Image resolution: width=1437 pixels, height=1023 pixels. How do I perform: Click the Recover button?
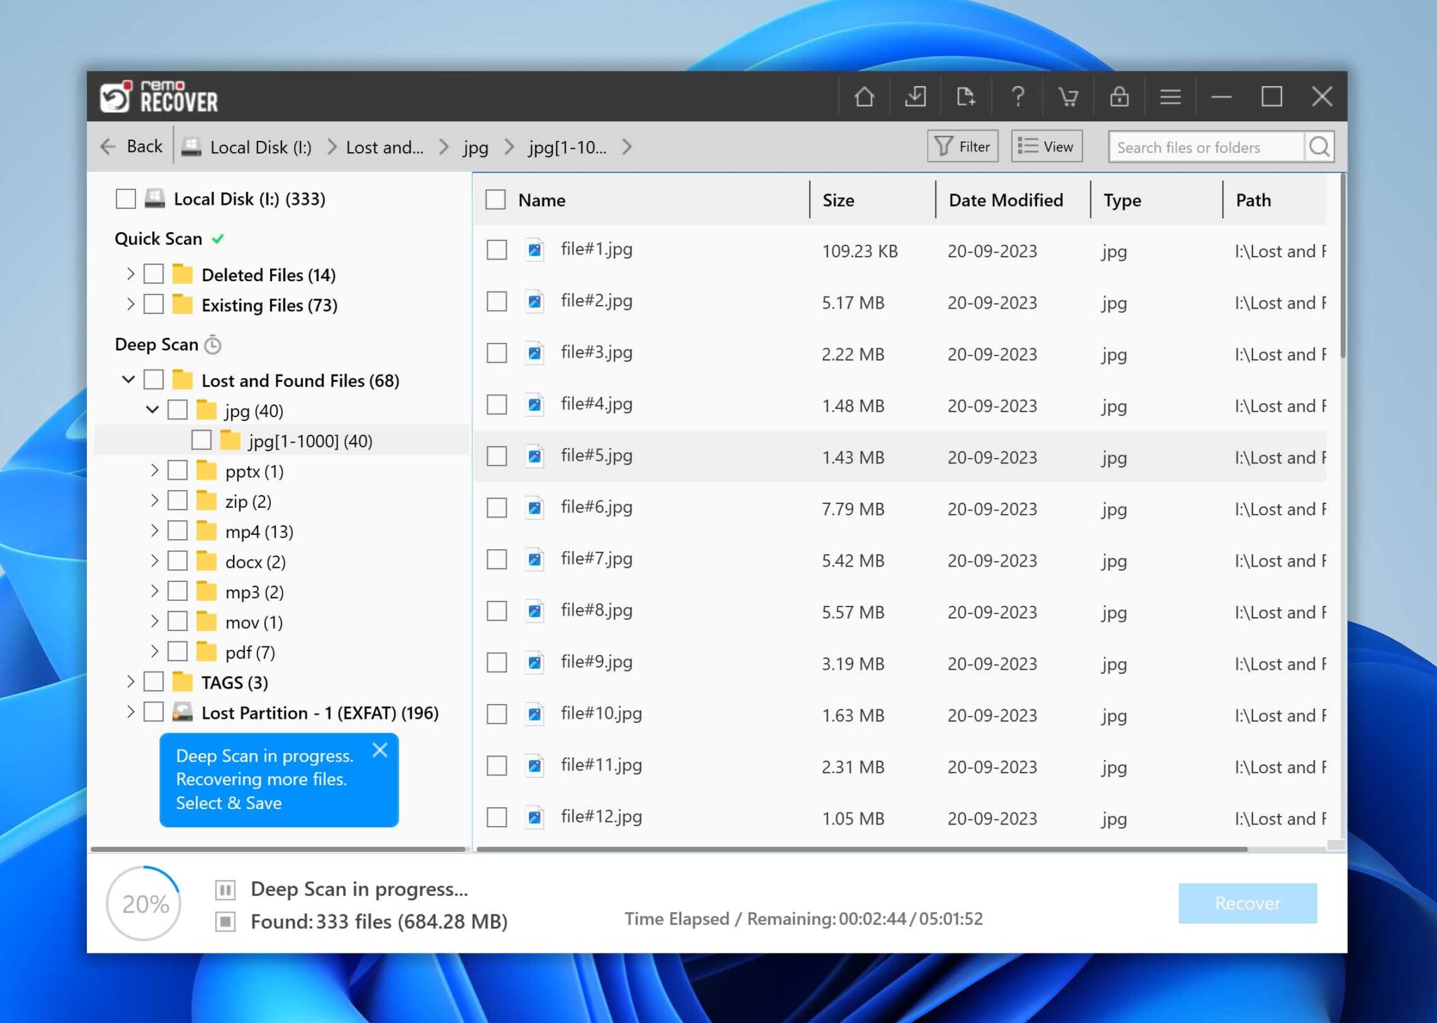tap(1248, 904)
